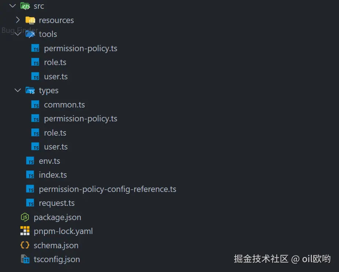Image resolution: width=339 pixels, height=272 pixels.
Task: Click the yellow resources folder icon
Action: pyautogui.click(x=30, y=20)
